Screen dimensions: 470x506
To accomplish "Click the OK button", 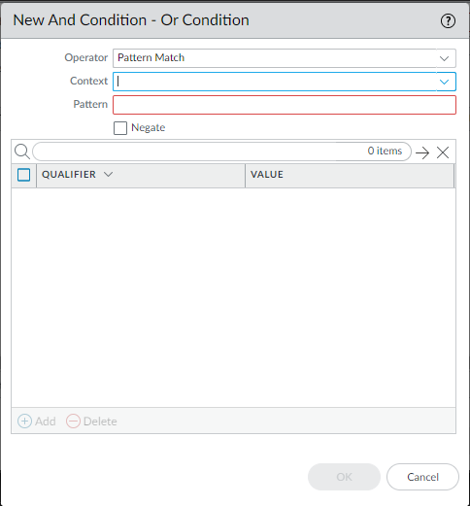I will [x=344, y=477].
